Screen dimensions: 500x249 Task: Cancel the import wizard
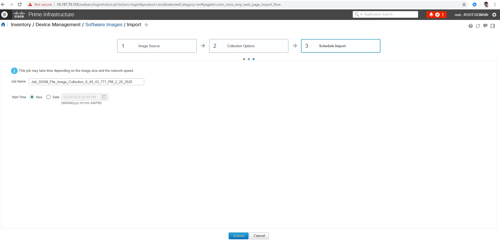pos(259,236)
